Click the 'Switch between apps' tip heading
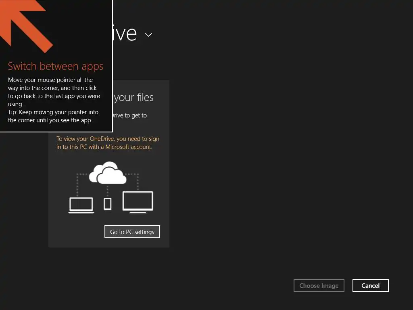This screenshot has height=310, width=413. [56, 67]
